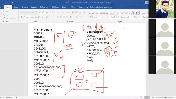
Task: Click the Undo icon in the title bar
Action: pyautogui.click(x=3, y=2)
